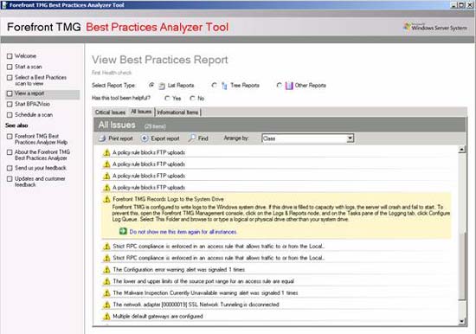Click the Welcome checkbox in sidebar
This screenshot has width=476, height=334.
10,56
